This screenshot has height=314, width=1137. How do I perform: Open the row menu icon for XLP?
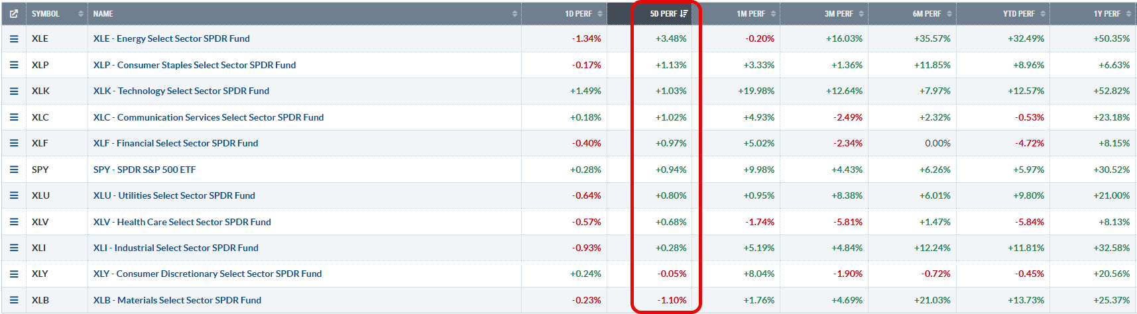point(13,65)
